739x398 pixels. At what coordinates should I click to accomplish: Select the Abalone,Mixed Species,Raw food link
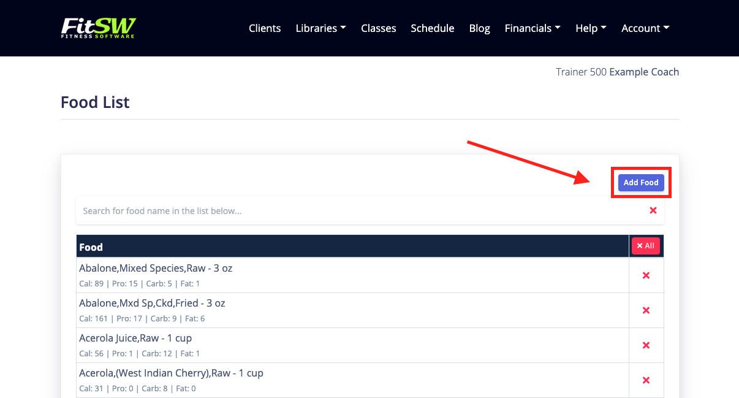pos(155,268)
